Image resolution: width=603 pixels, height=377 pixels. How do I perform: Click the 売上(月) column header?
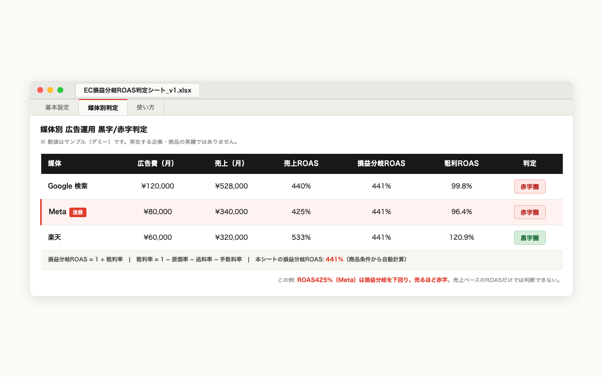pyautogui.click(x=231, y=163)
